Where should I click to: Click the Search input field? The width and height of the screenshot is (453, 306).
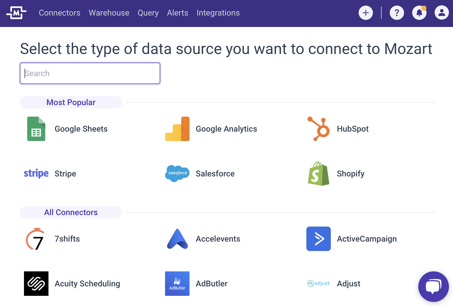90,73
